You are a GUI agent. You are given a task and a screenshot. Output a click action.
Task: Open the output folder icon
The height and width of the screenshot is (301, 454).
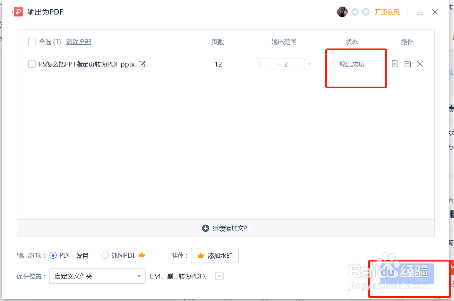pos(407,64)
